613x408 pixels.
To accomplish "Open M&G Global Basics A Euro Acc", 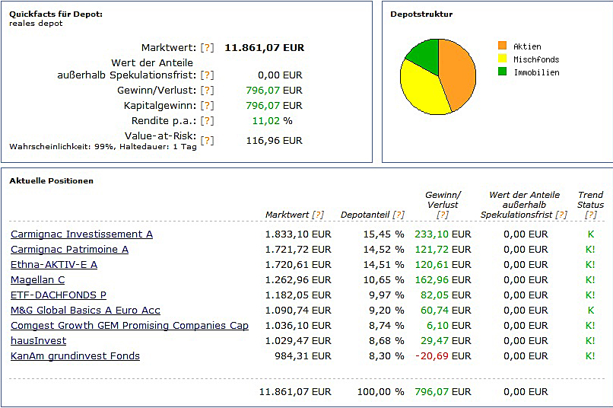I will pos(85,311).
